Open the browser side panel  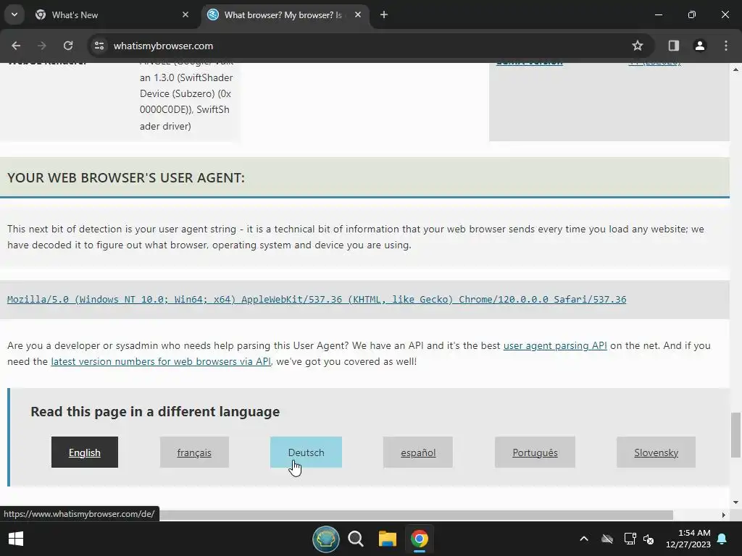coord(673,46)
